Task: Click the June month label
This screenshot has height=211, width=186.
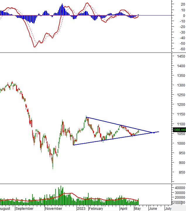Action: point(153,208)
